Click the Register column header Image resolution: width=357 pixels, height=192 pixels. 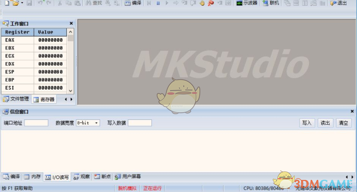(17, 32)
